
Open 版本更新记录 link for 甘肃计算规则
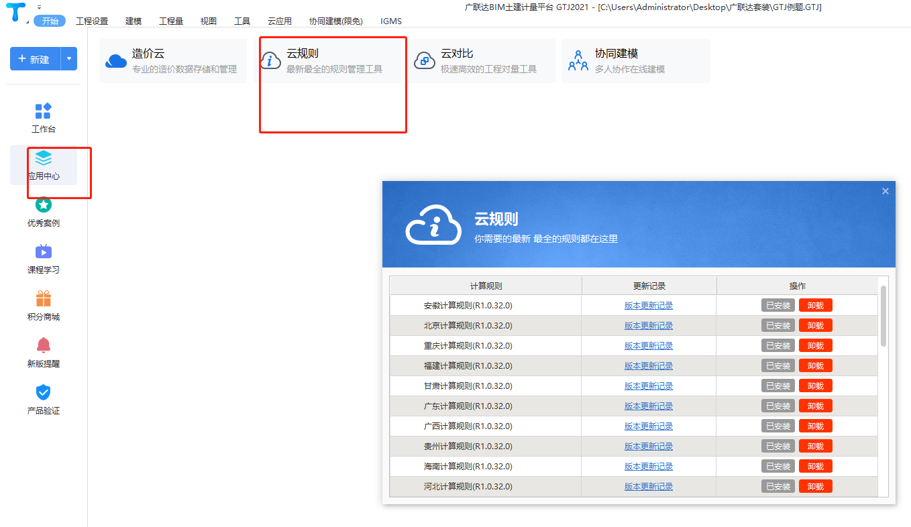coord(649,386)
